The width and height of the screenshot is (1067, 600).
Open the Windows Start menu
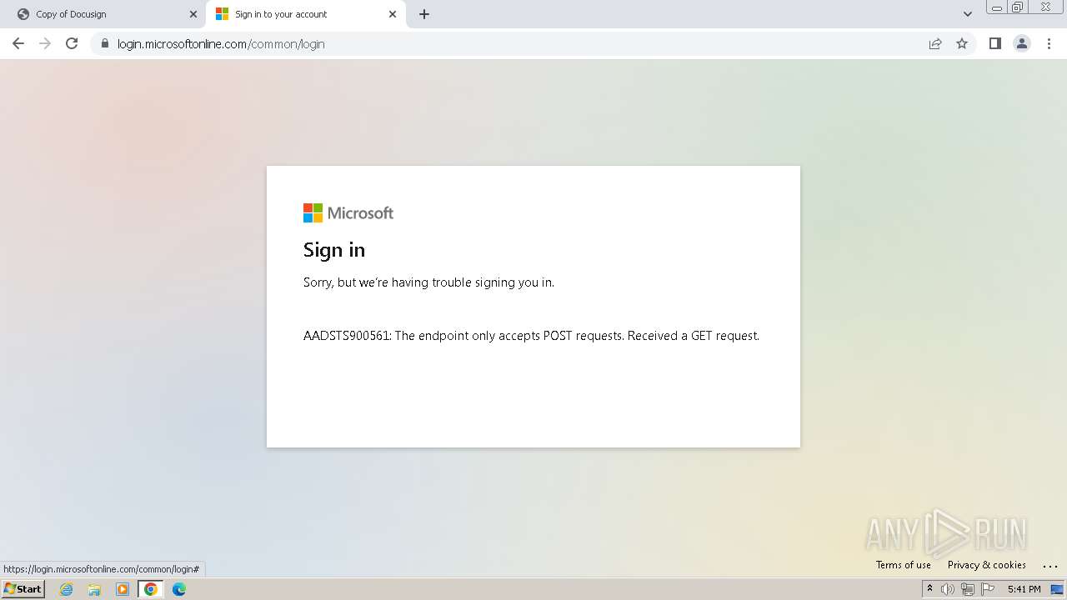tap(23, 589)
